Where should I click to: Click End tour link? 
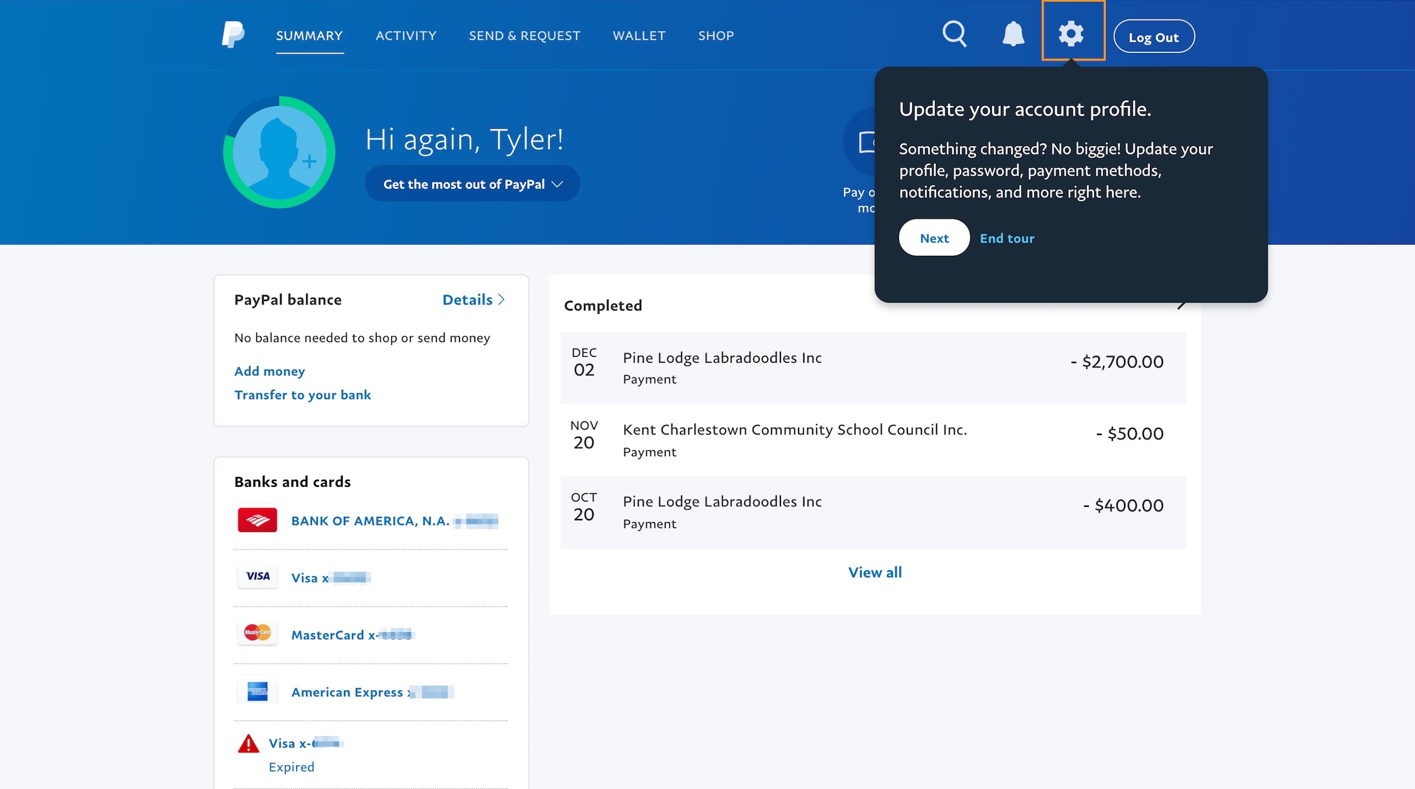coord(1007,238)
